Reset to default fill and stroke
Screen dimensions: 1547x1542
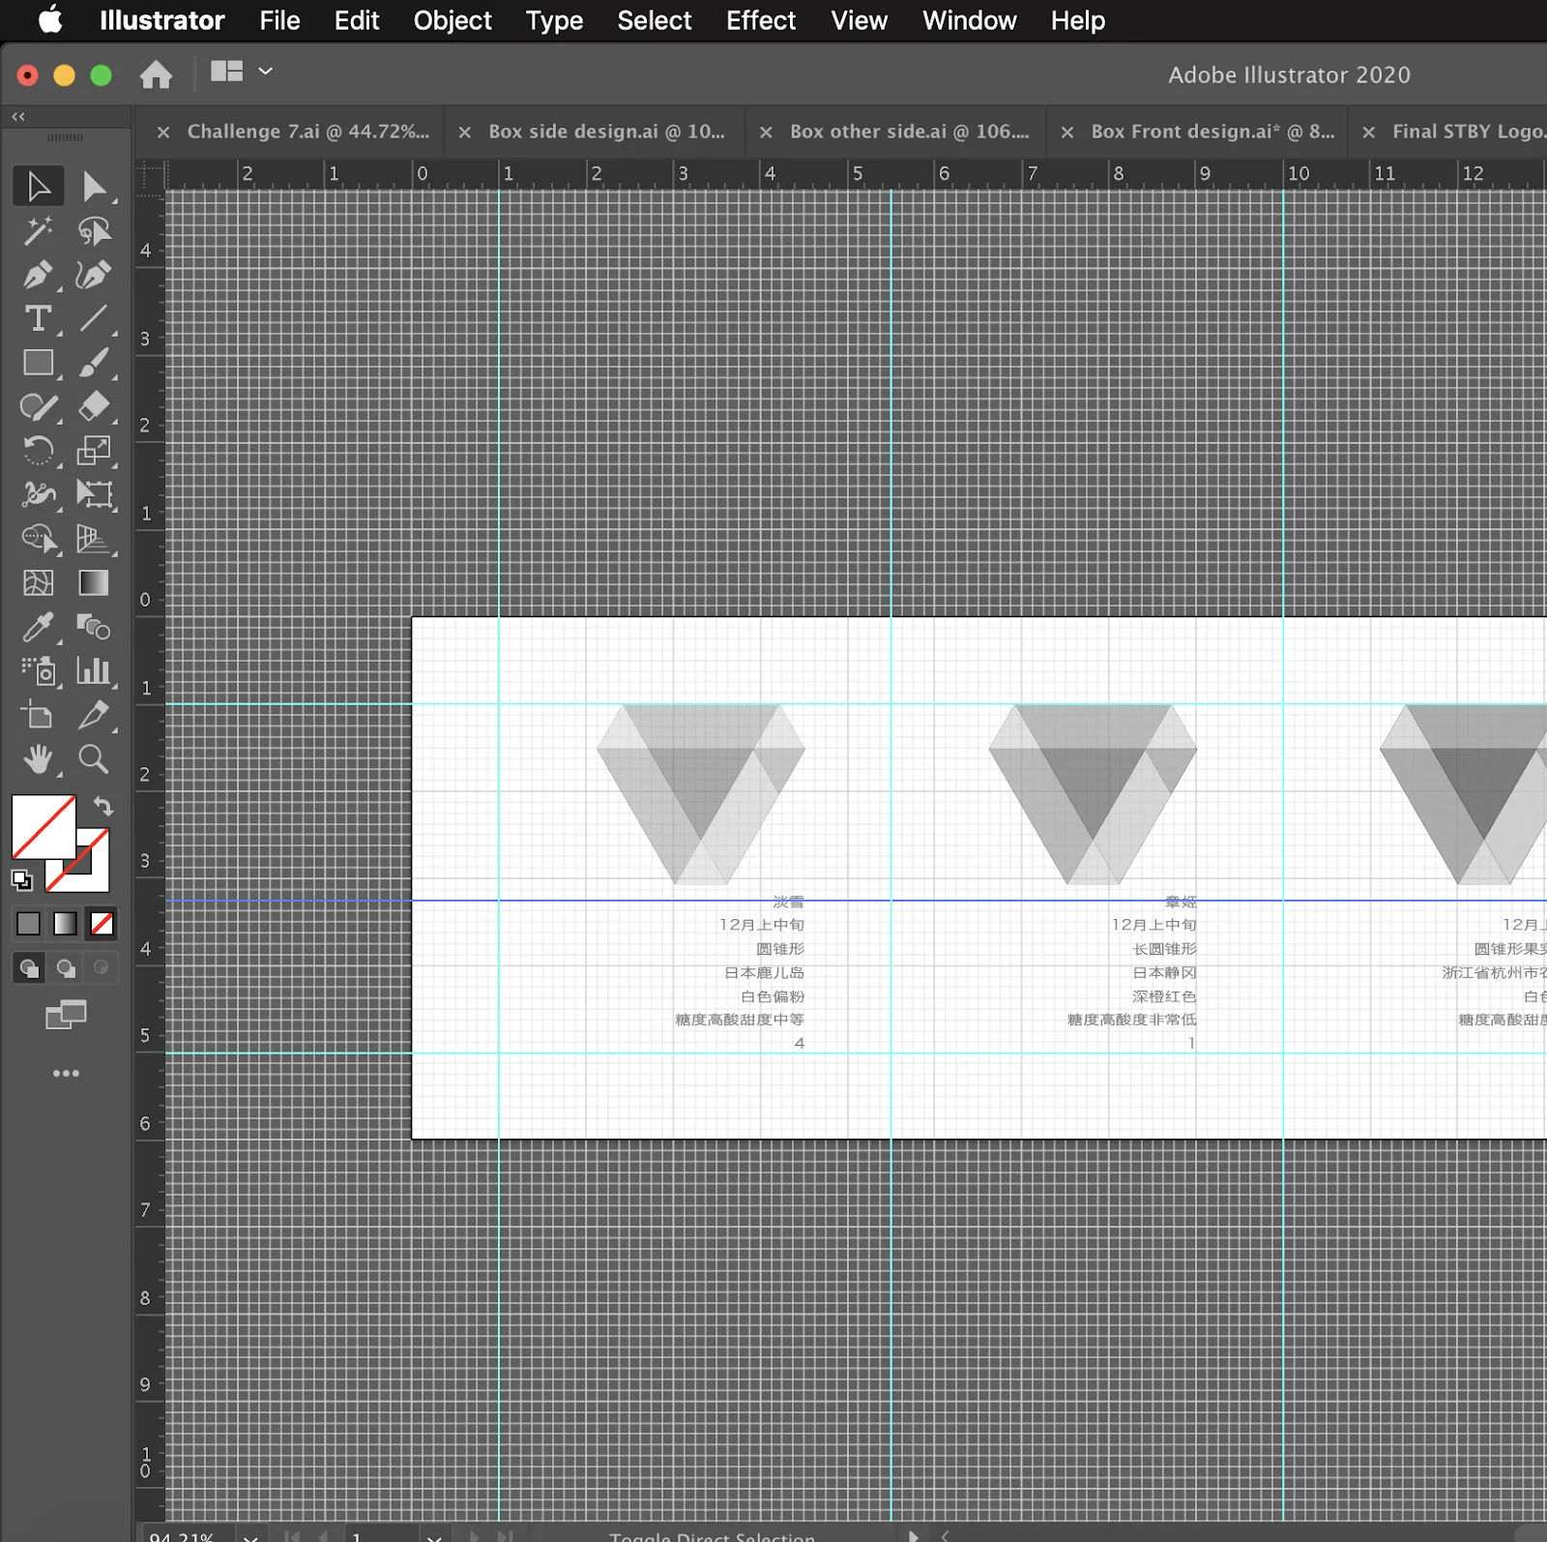tap(21, 879)
